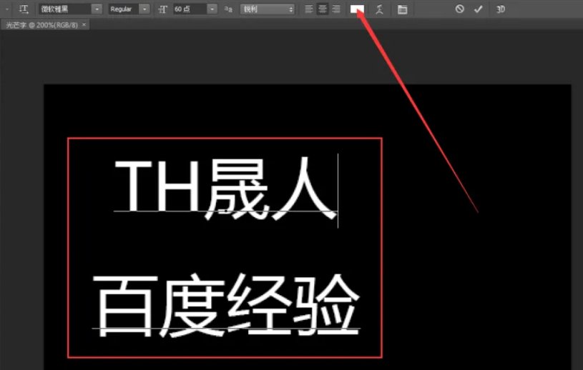583x370 pixels.
Task: Click the 百度经验 text line on the canvas
Action: [x=226, y=306]
